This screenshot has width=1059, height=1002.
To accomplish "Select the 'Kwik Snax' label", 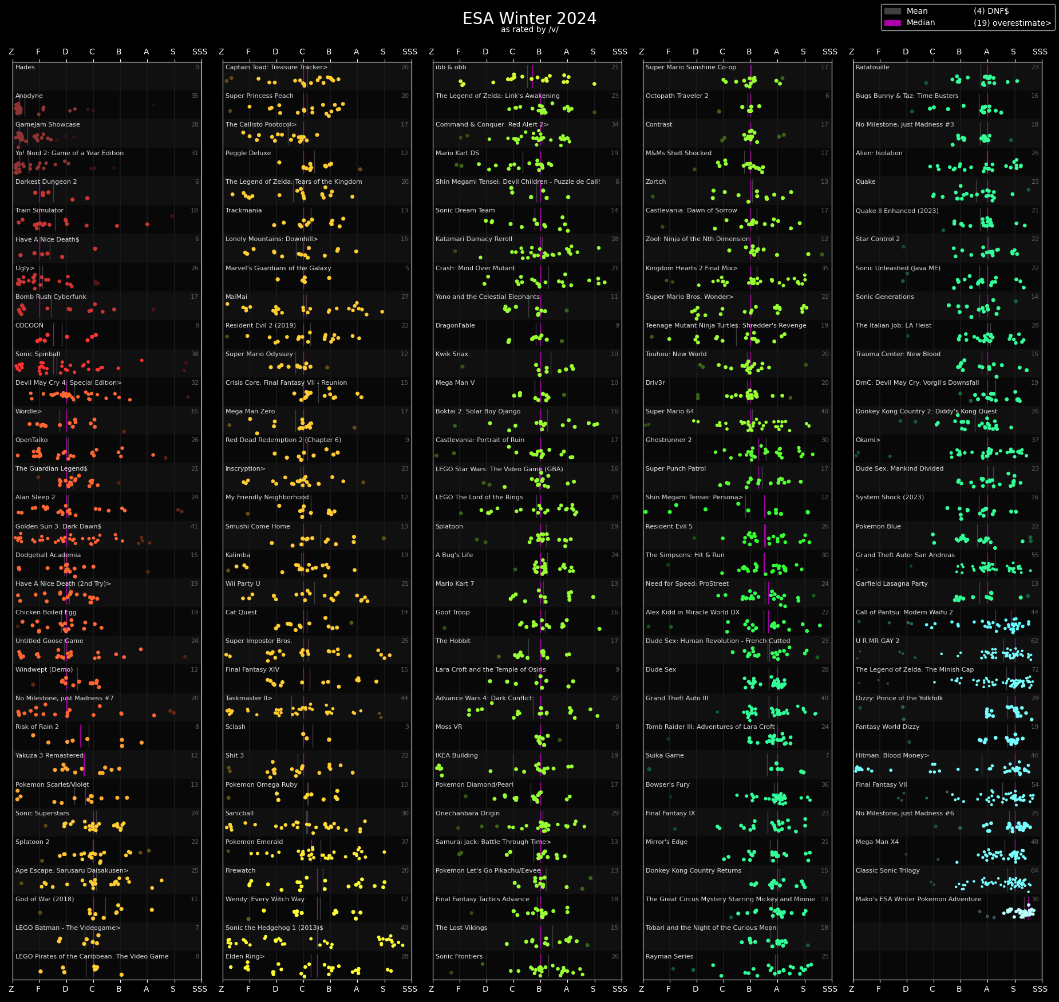I will tap(452, 354).
